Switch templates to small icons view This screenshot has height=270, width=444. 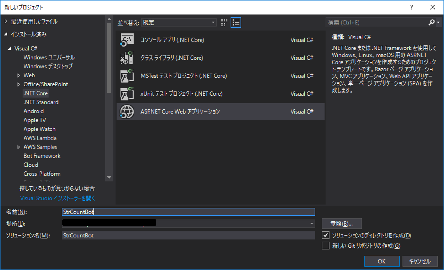tap(224, 22)
